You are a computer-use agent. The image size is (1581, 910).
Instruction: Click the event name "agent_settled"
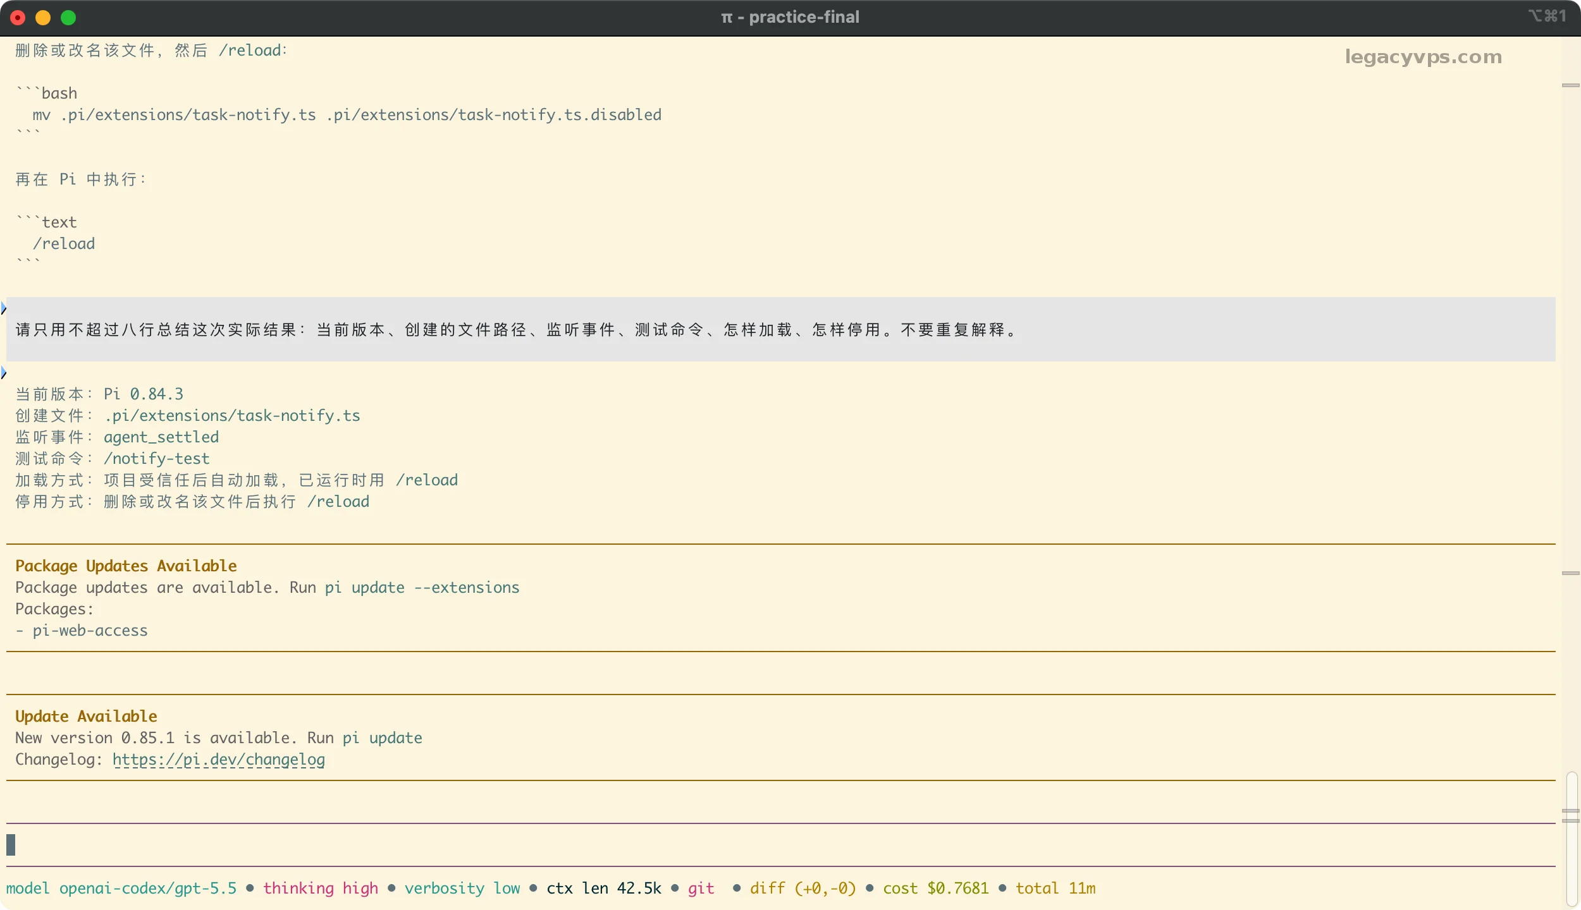point(161,437)
